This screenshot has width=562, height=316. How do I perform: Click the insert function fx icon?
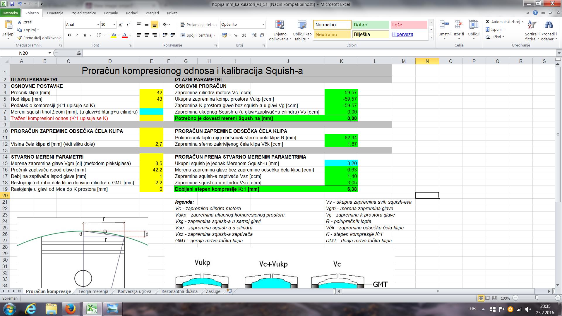click(x=78, y=53)
